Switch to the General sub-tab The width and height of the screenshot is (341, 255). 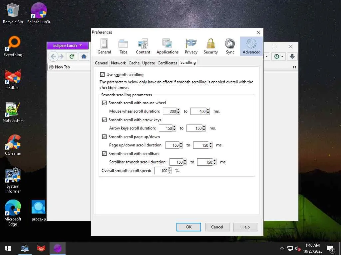coord(102,63)
